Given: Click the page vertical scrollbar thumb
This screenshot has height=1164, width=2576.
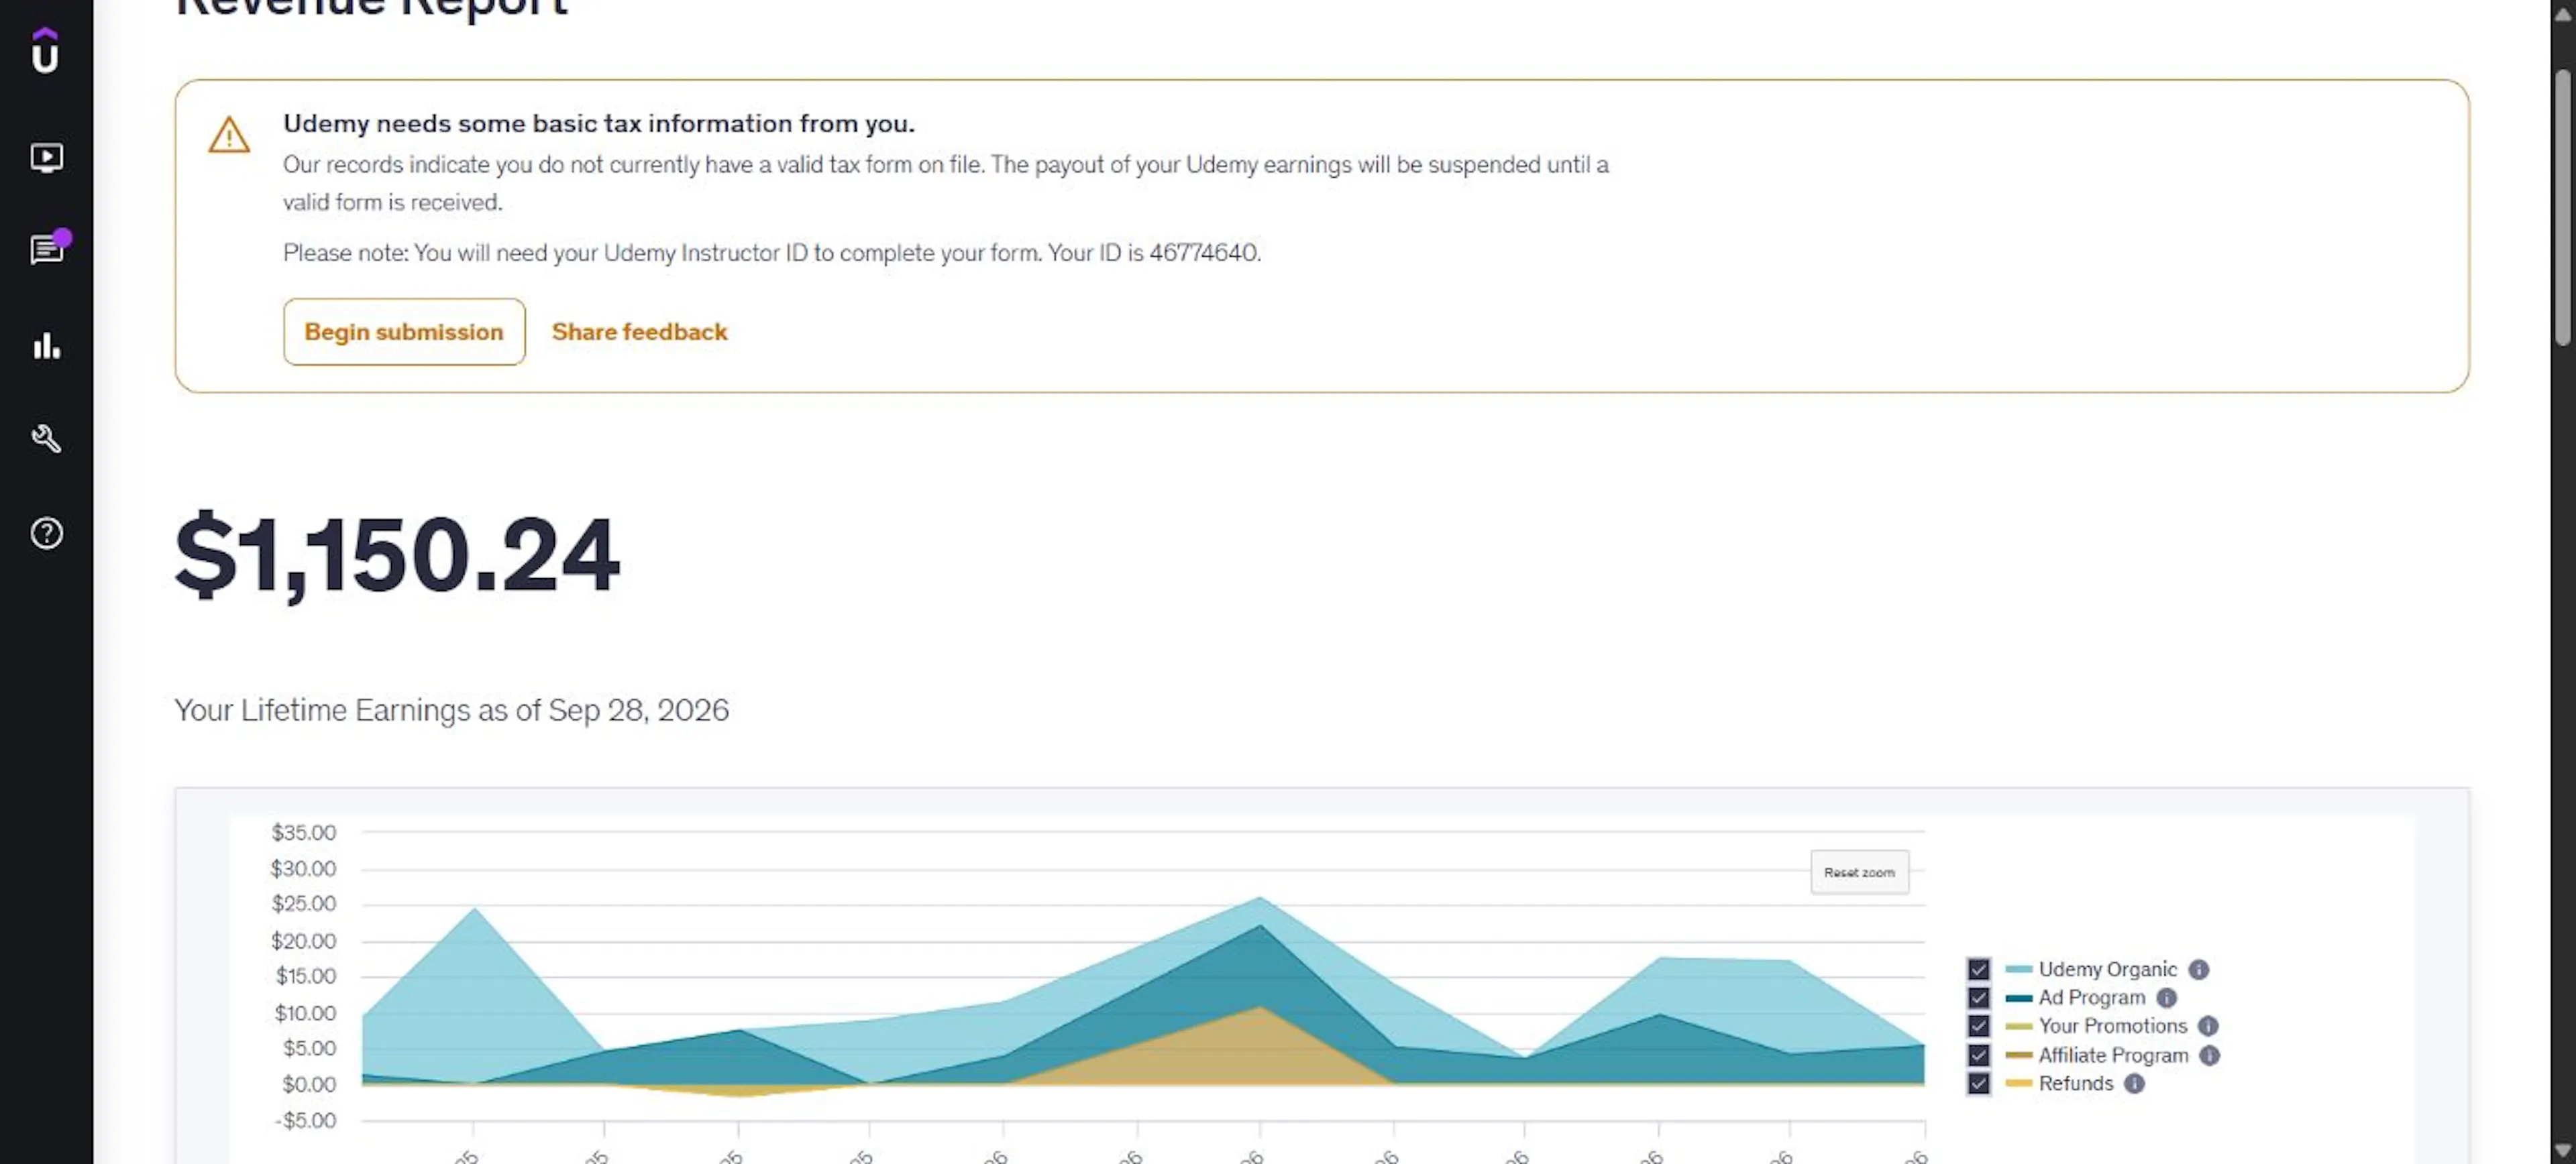Looking at the screenshot, I should (2562, 208).
